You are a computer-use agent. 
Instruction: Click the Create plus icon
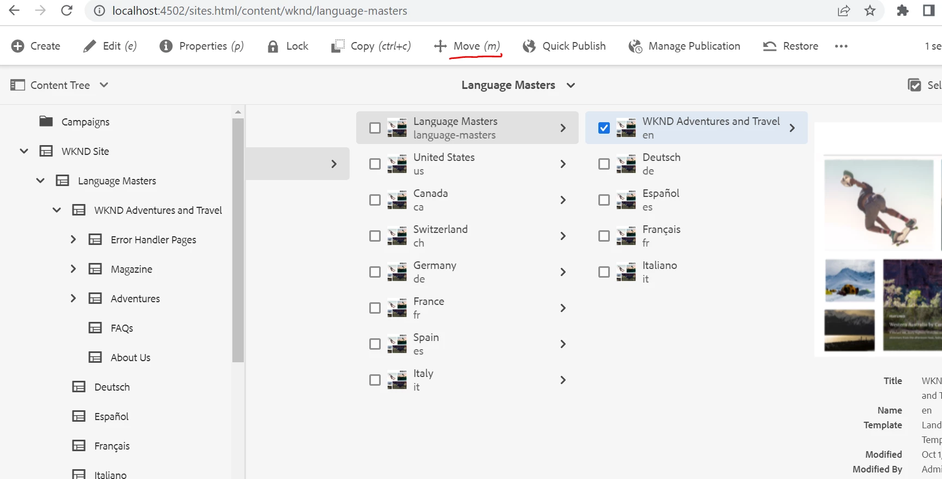click(x=17, y=46)
